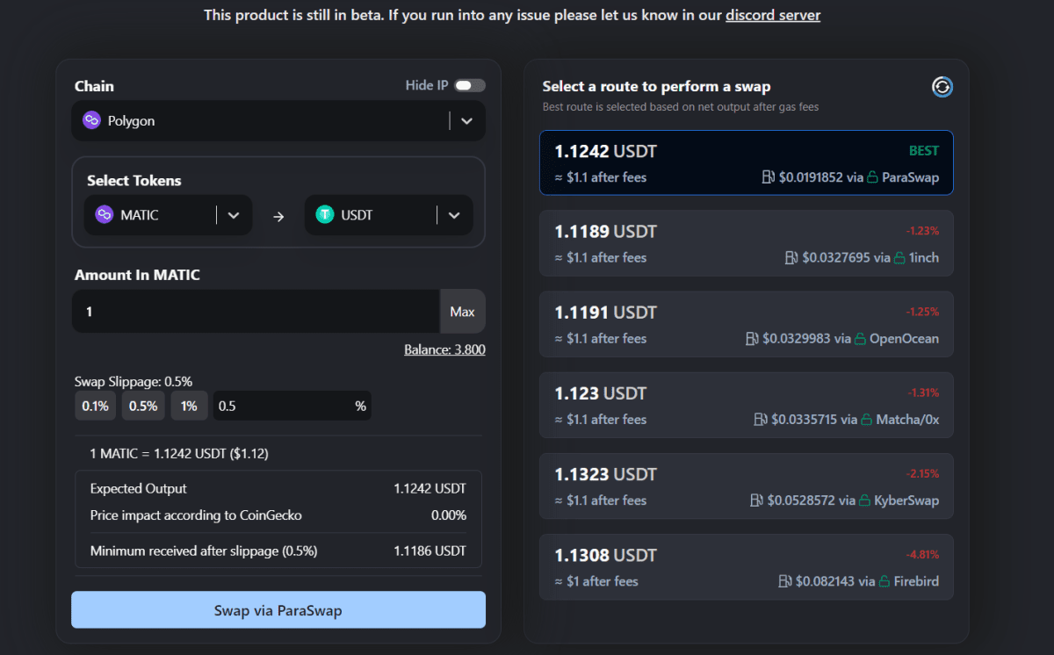Select the 0.1% slippage preset
Image resolution: width=1054 pixels, height=655 pixels.
[x=95, y=406]
